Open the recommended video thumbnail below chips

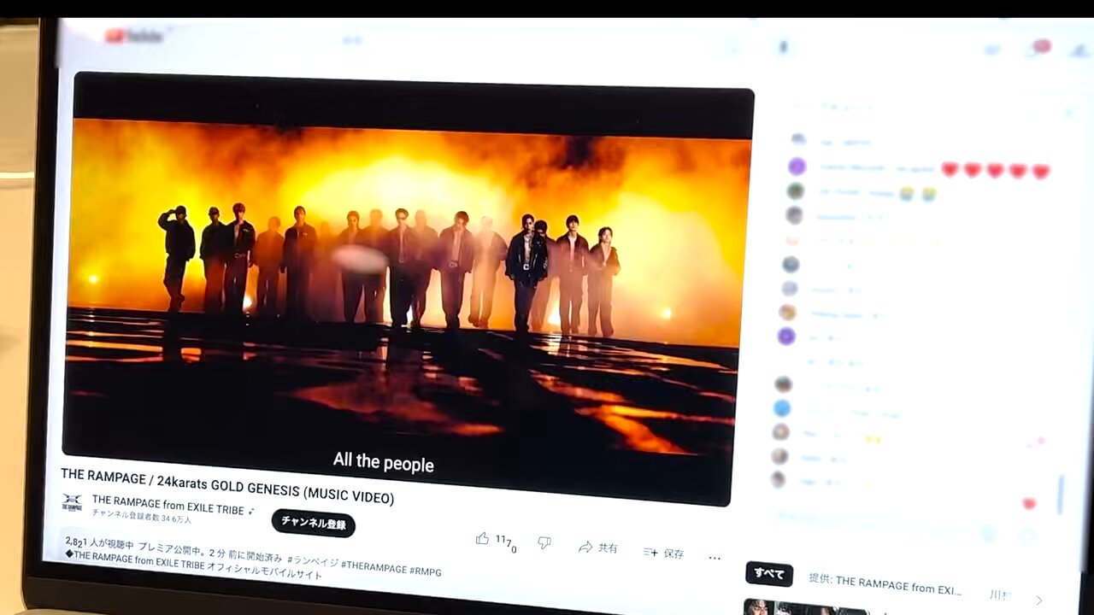tap(805, 607)
